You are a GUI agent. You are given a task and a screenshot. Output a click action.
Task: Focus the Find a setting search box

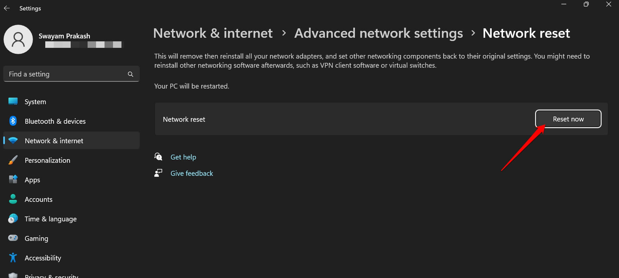pos(65,74)
